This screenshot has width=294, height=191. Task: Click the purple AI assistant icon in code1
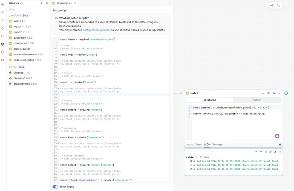click(277, 136)
